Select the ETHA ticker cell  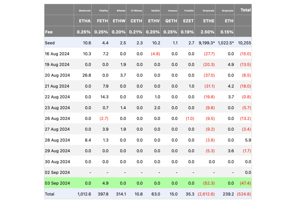click(x=85, y=21)
